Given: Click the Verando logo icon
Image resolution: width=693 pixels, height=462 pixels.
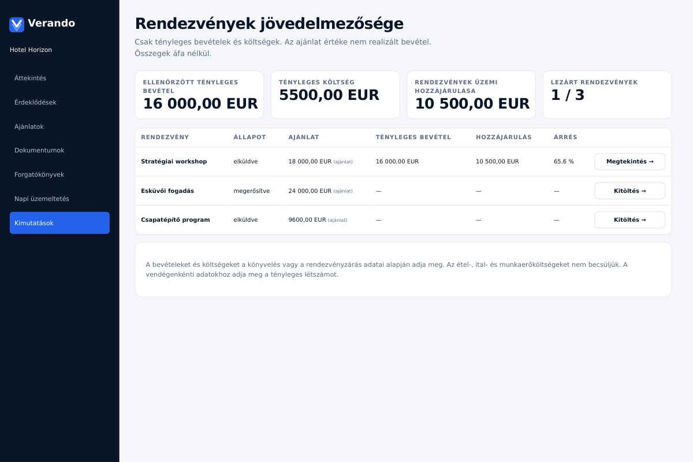Looking at the screenshot, I should click(17, 24).
